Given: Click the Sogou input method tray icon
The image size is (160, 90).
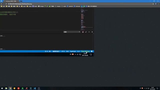Looking at the screenshot, I should [142, 88].
